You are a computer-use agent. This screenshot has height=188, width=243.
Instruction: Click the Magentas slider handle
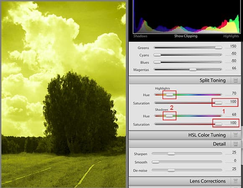click(x=193, y=69)
